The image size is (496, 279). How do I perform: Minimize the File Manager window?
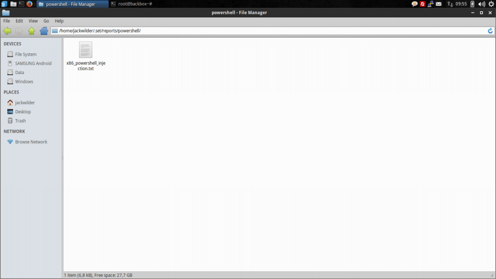[x=473, y=13]
